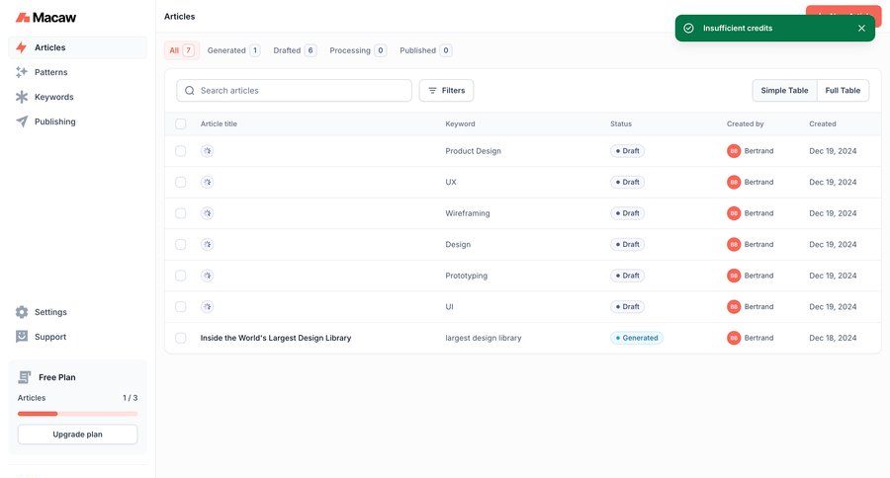The width and height of the screenshot is (890, 478).
Task: Switch to the Drafted tab
Action: pos(294,50)
